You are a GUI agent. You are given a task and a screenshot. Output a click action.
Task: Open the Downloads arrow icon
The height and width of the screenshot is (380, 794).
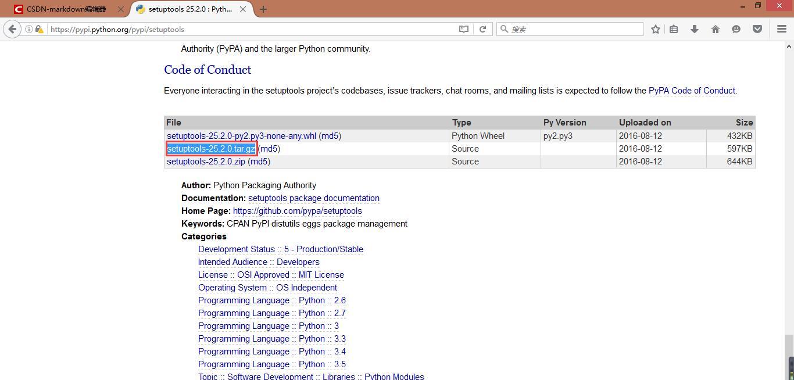tap(695, 29)
